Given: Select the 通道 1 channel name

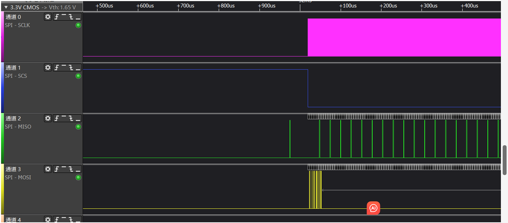Looking at the screenshot, I should pos(13,68).
